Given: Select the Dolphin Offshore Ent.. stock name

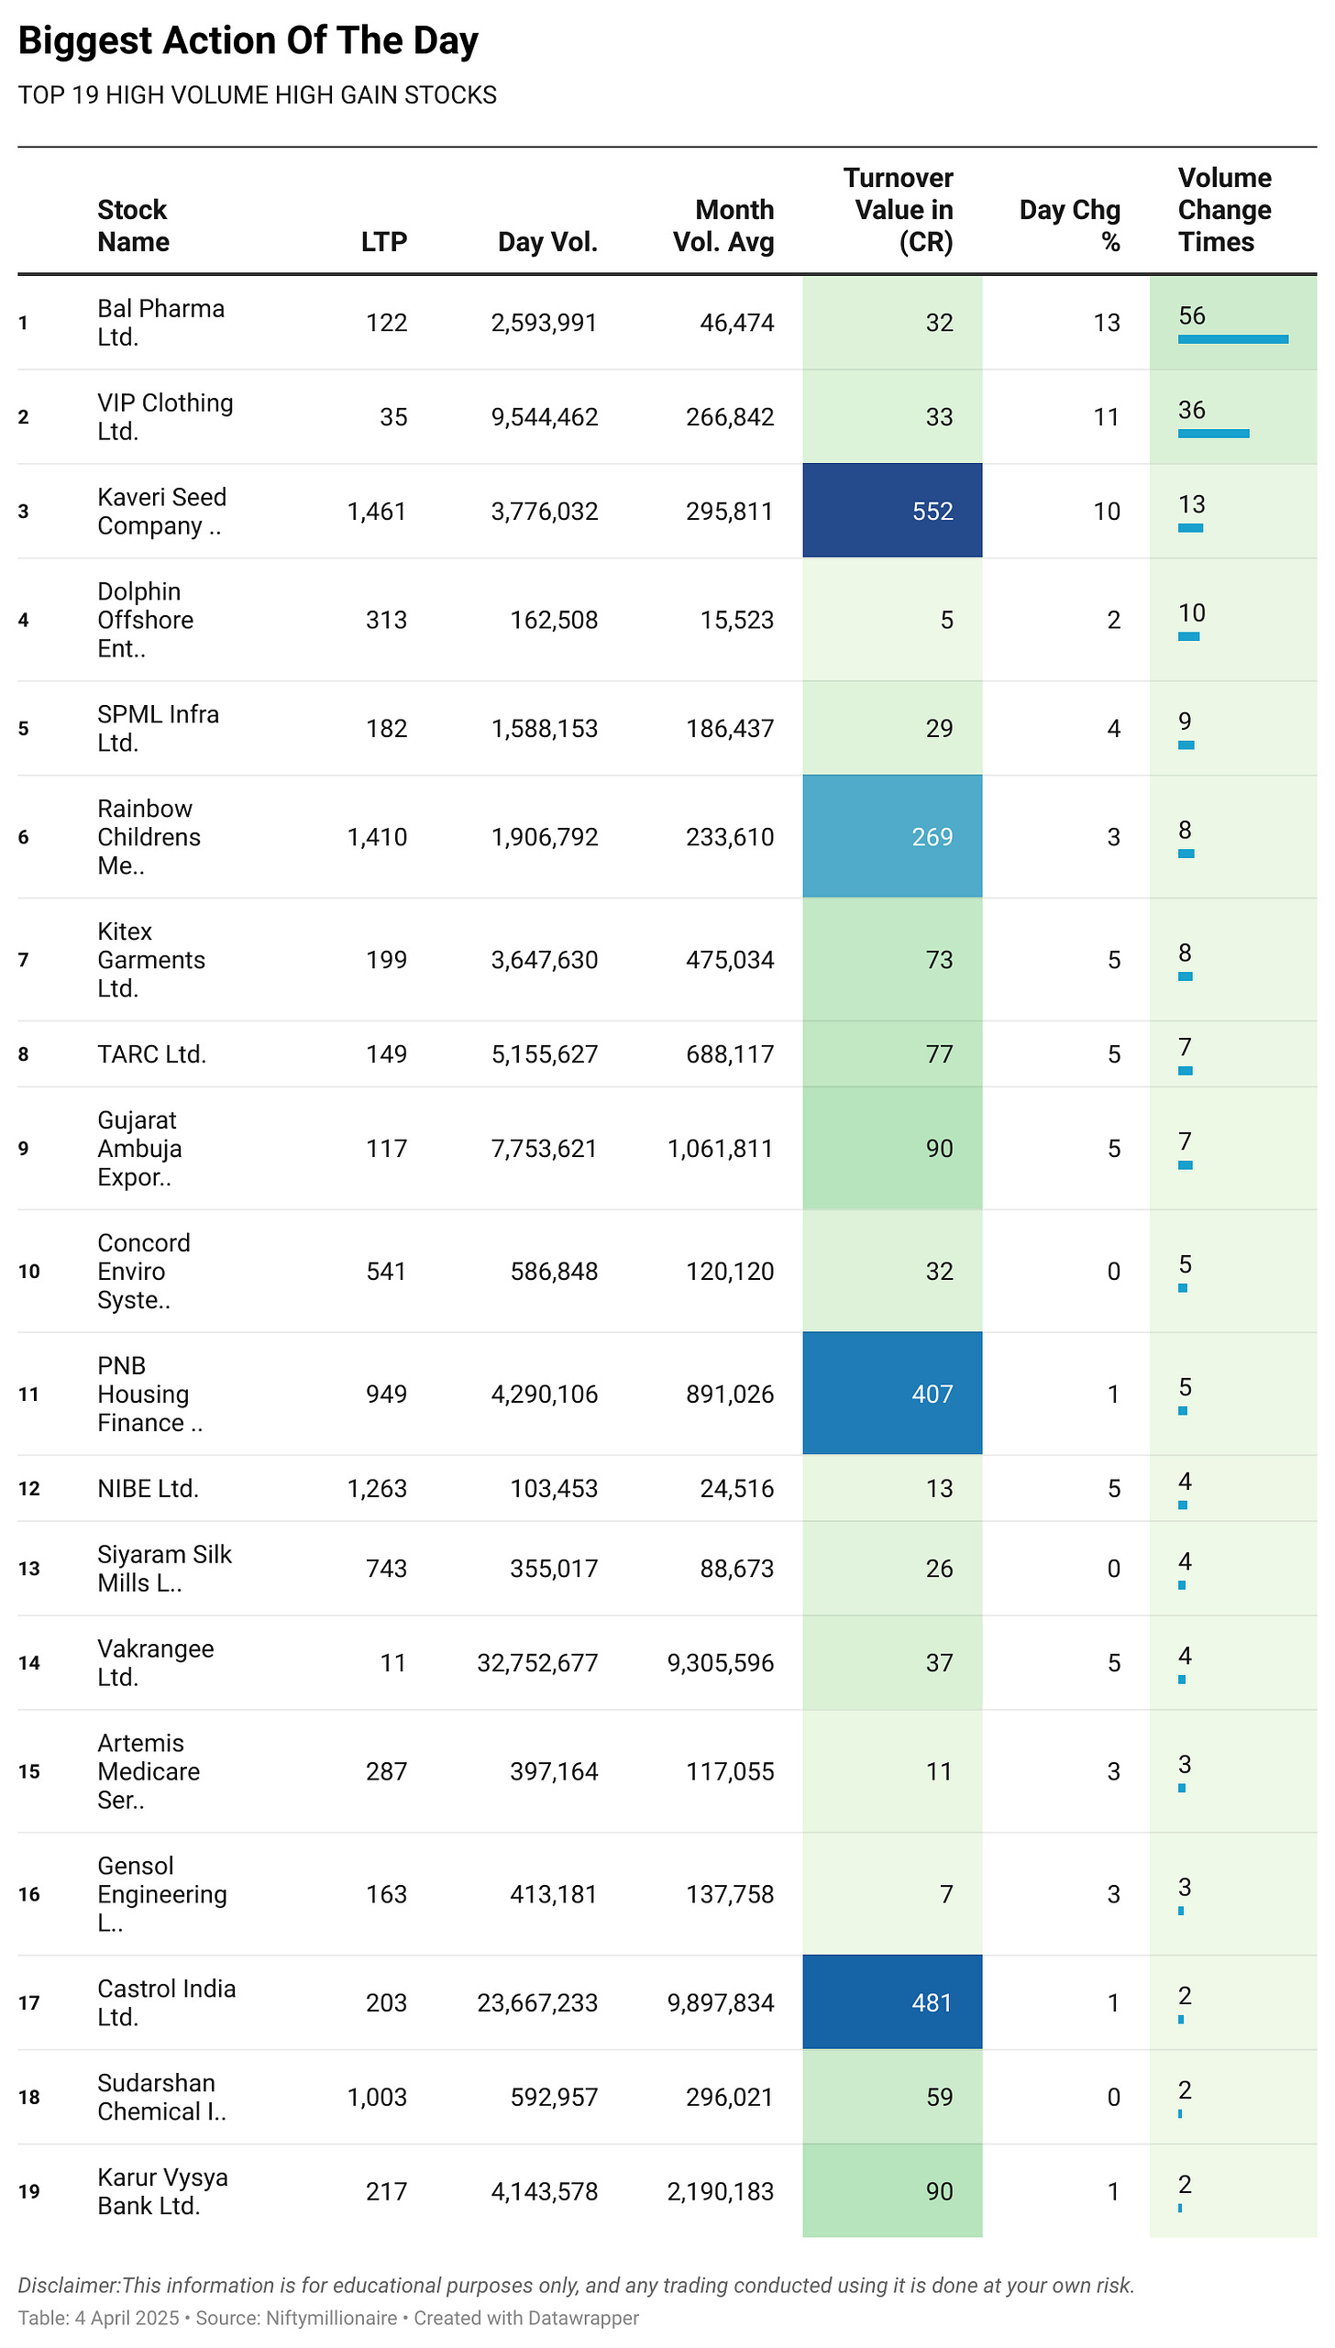Looking at the screenshot, I should click(x=145, y=620).
